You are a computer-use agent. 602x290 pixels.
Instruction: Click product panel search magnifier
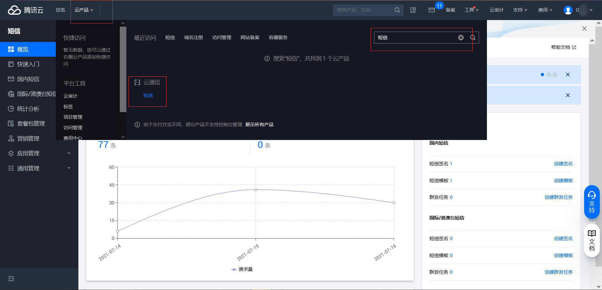click(473, 38)
